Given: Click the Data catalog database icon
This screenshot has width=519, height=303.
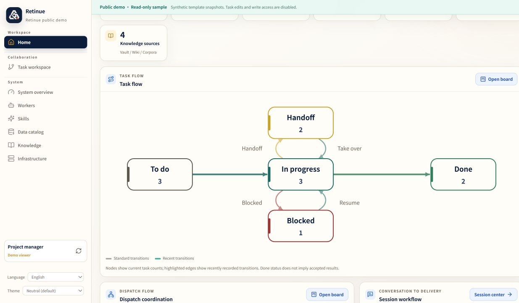Looking at the screenshot, I should [x=11, y=132].
